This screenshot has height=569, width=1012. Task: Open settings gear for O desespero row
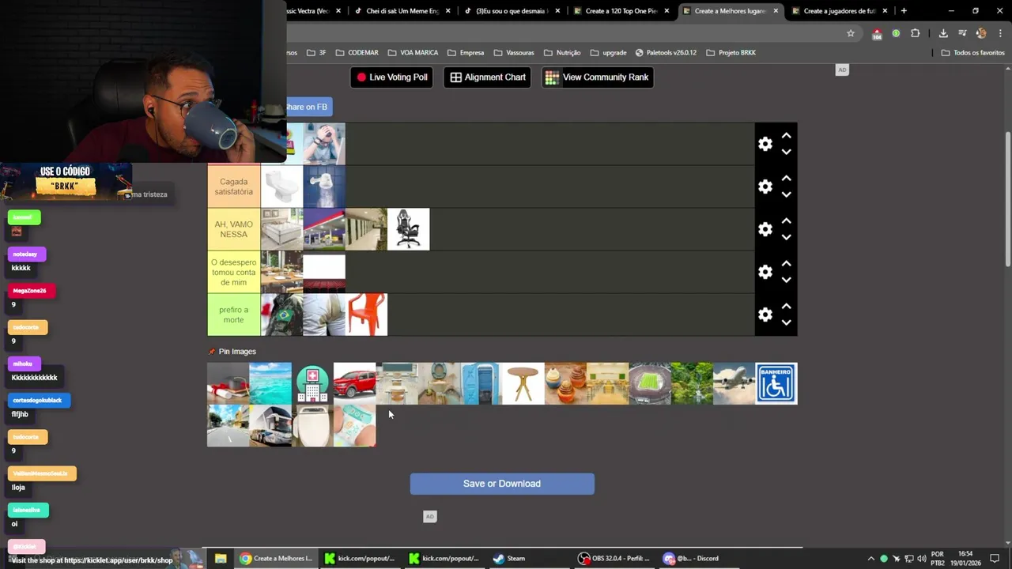click(x=765, y=272)
